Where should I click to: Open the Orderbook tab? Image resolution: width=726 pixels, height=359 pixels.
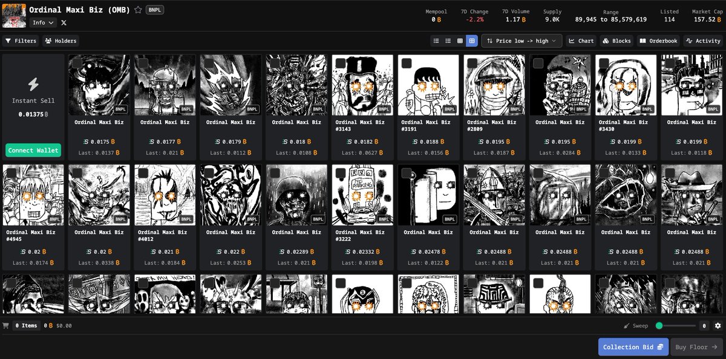coord(658,40)
